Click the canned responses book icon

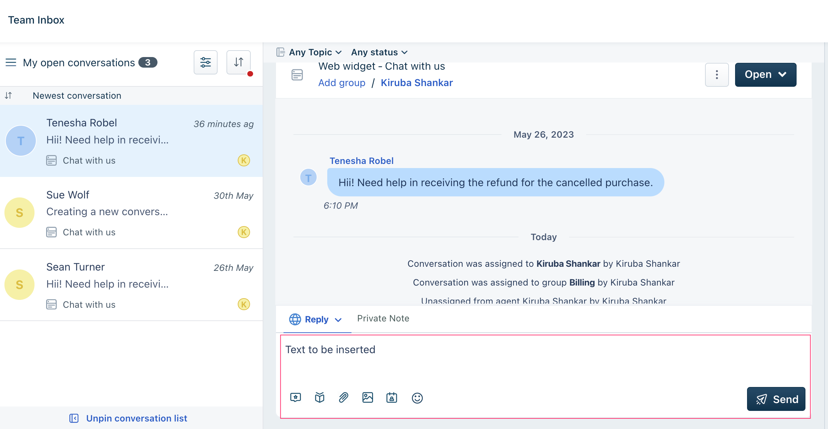[x=319, y=398]
